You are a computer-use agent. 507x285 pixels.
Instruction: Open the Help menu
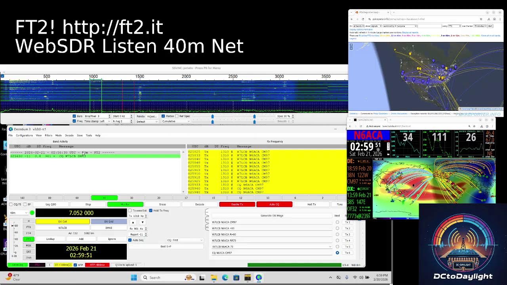pyautogui.click(x=97, y=135)
